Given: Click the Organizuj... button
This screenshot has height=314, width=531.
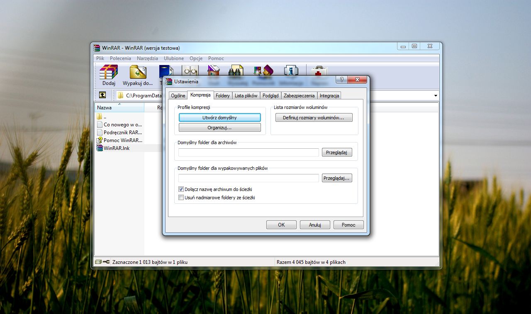Looking at the screenshot, I should click(x=219, y=128).
